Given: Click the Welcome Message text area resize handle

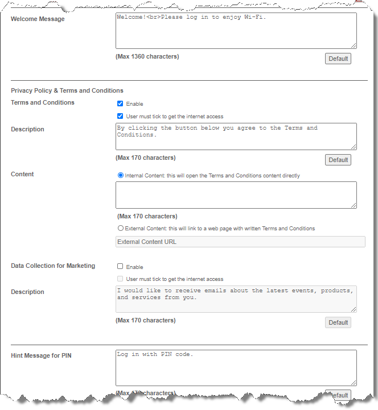Looking at the screenshot, I should pyautogui.click(x=354, y=45).
